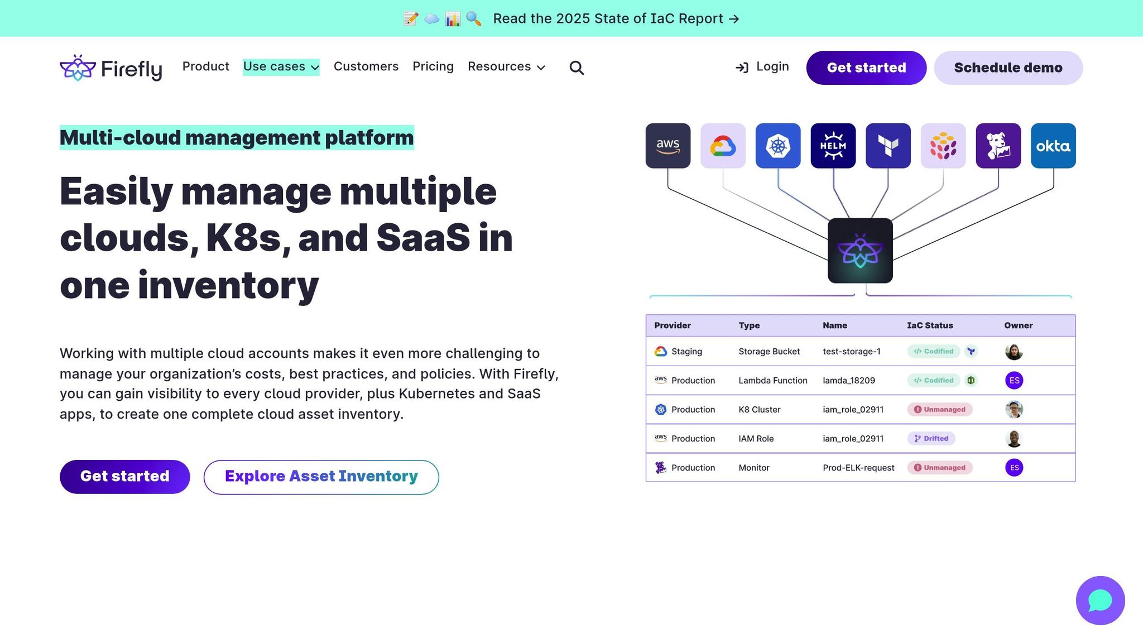Click Explore Asset Inventory button
Screen dimensions: 1143x643
pyautogui.click(x=321, y=477)
